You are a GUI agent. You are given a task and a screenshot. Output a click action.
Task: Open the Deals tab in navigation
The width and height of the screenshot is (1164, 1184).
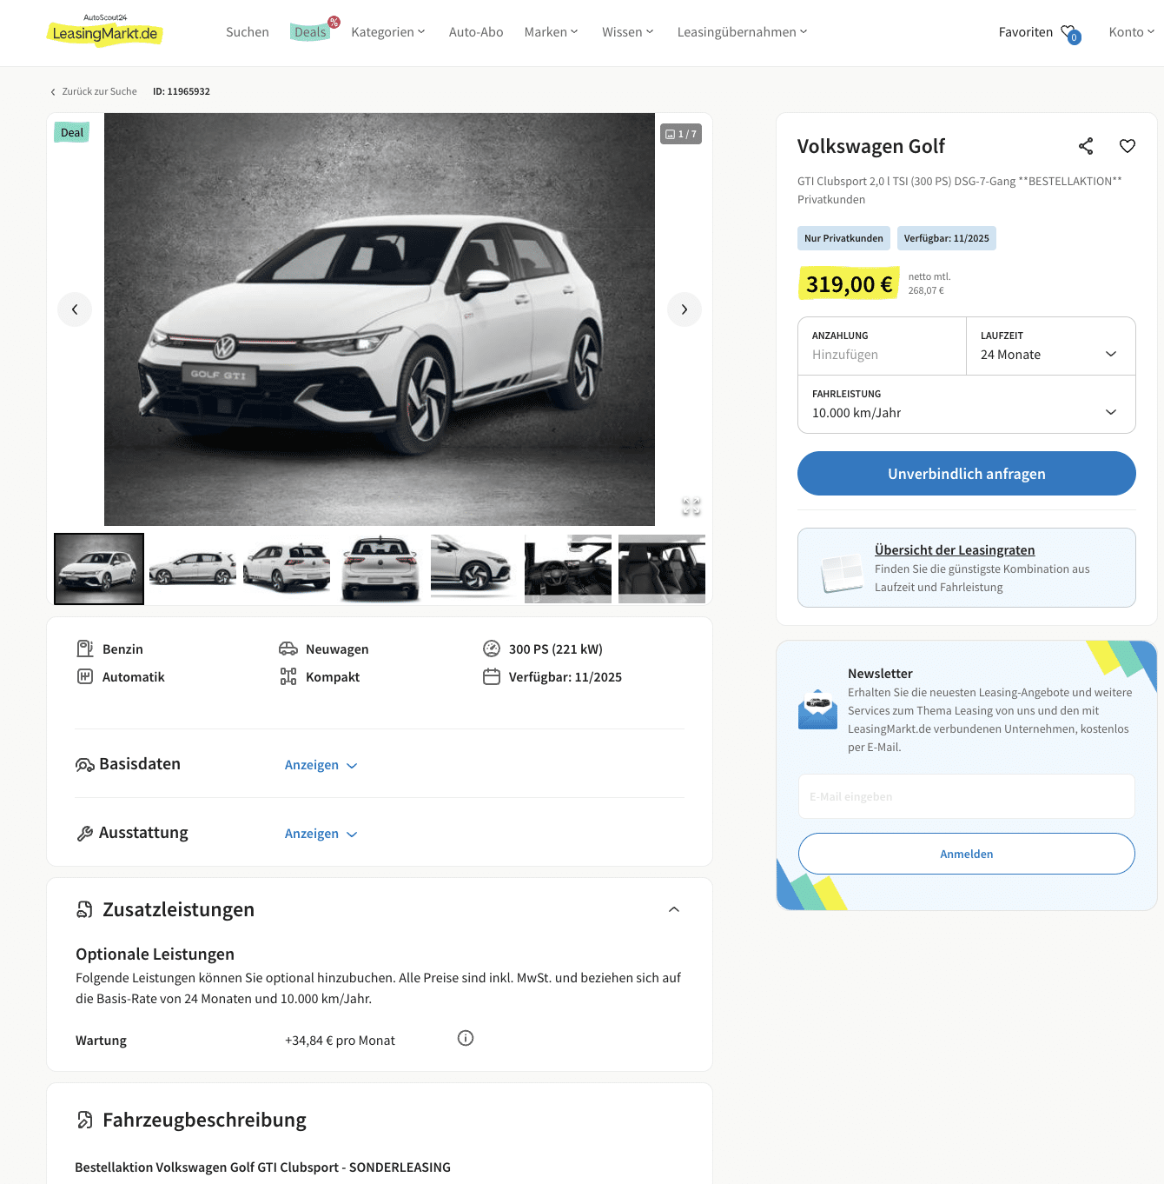(310, 32)
